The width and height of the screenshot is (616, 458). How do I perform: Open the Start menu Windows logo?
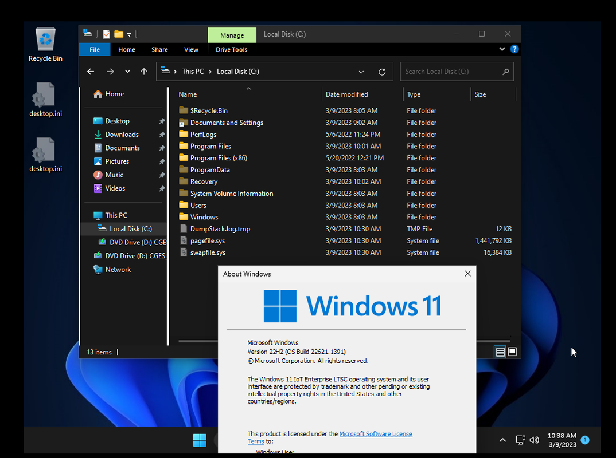200,440
